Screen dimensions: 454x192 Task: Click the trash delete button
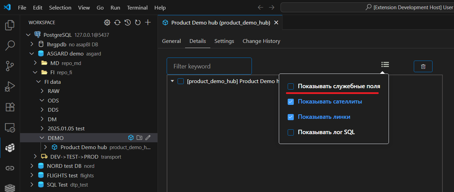pos(423,66)
